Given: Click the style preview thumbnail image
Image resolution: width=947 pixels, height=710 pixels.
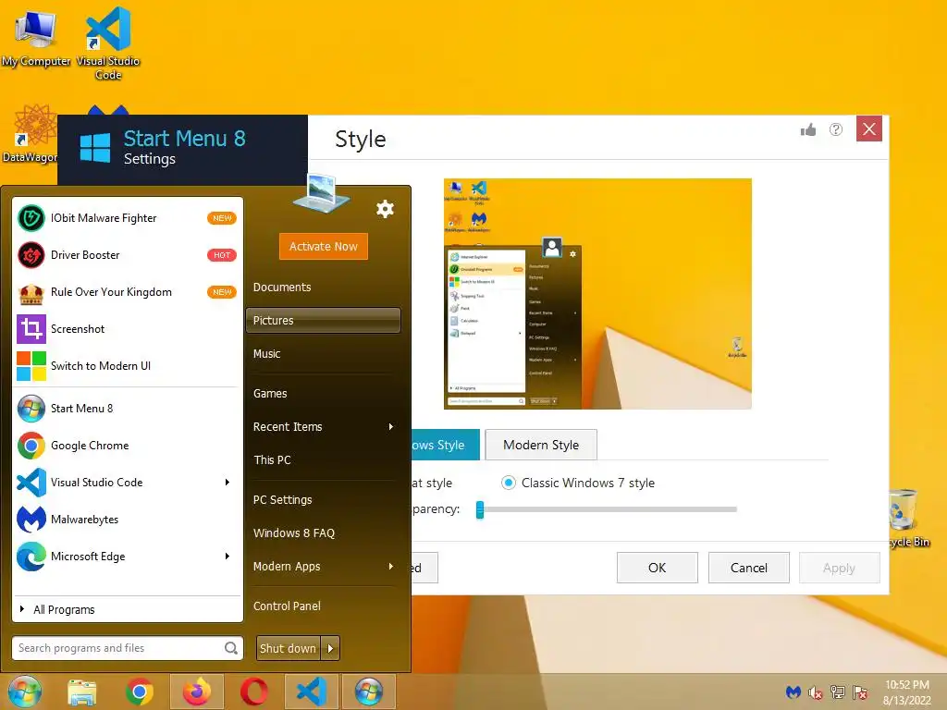Looking at the screenshot, I should tap(598, 294).
